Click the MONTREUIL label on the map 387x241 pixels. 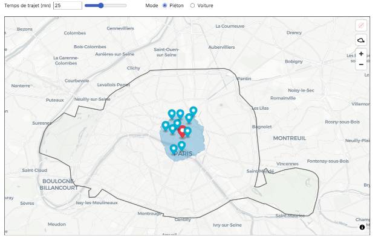[290, 138]
